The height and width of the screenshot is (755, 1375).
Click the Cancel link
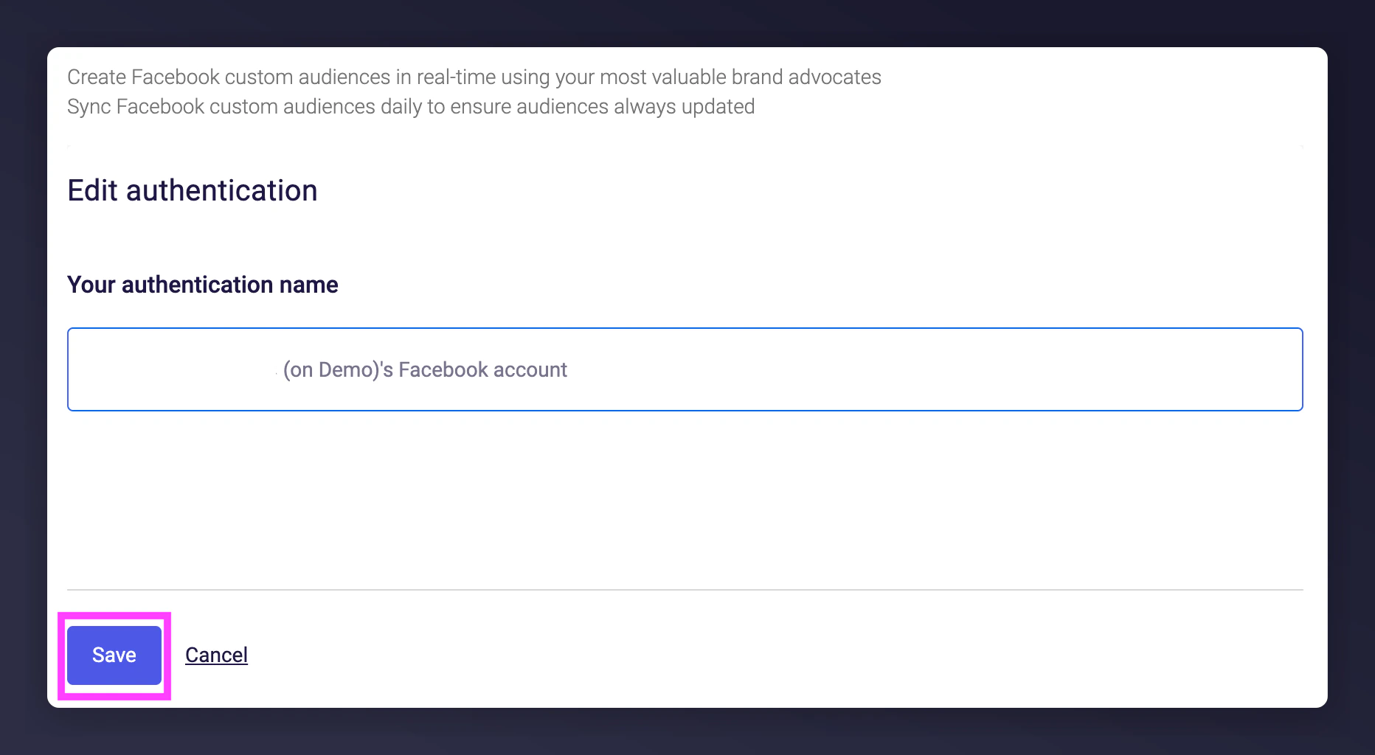(x=216, y=655)
